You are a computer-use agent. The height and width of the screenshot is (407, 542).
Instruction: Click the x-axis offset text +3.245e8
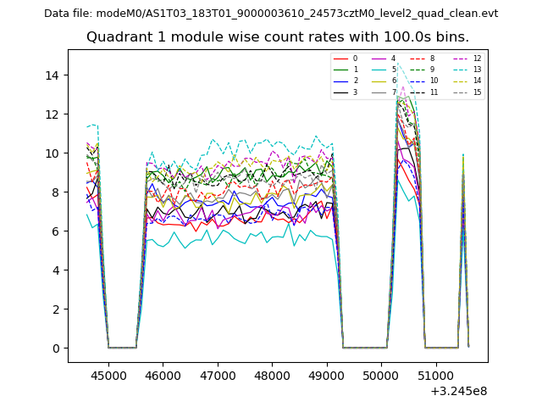point(459,391)
